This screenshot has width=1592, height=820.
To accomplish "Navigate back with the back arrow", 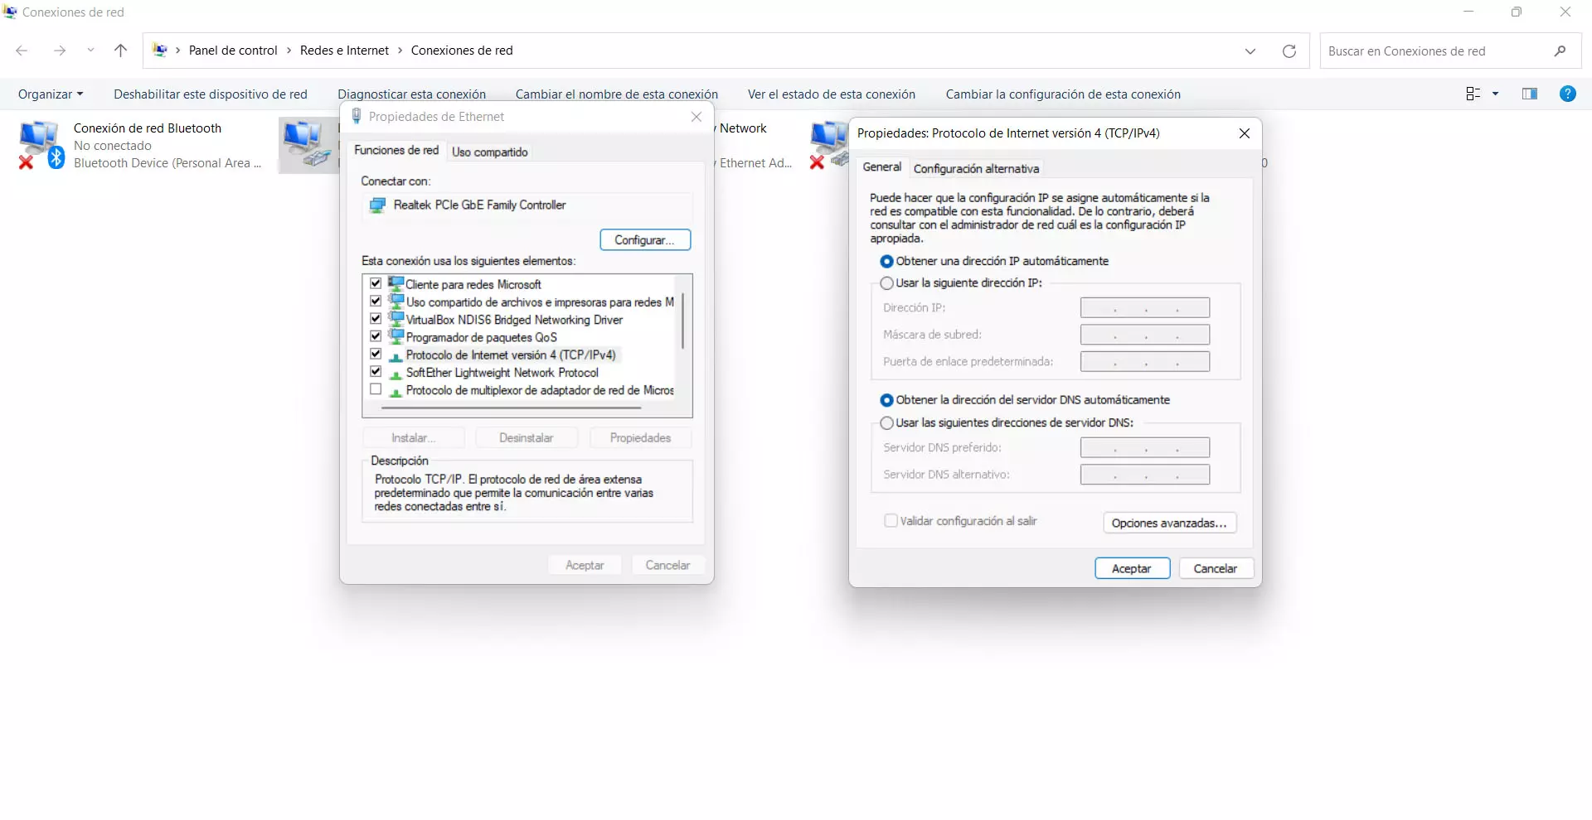I will (22, 51).
